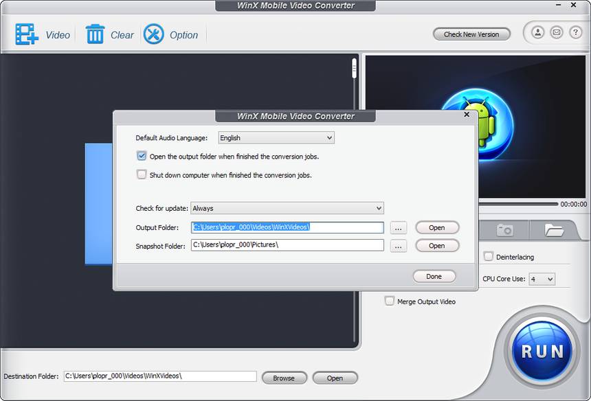
Task: Enable the Merge Output Video checkbox
Action: [x=390, y=301]
